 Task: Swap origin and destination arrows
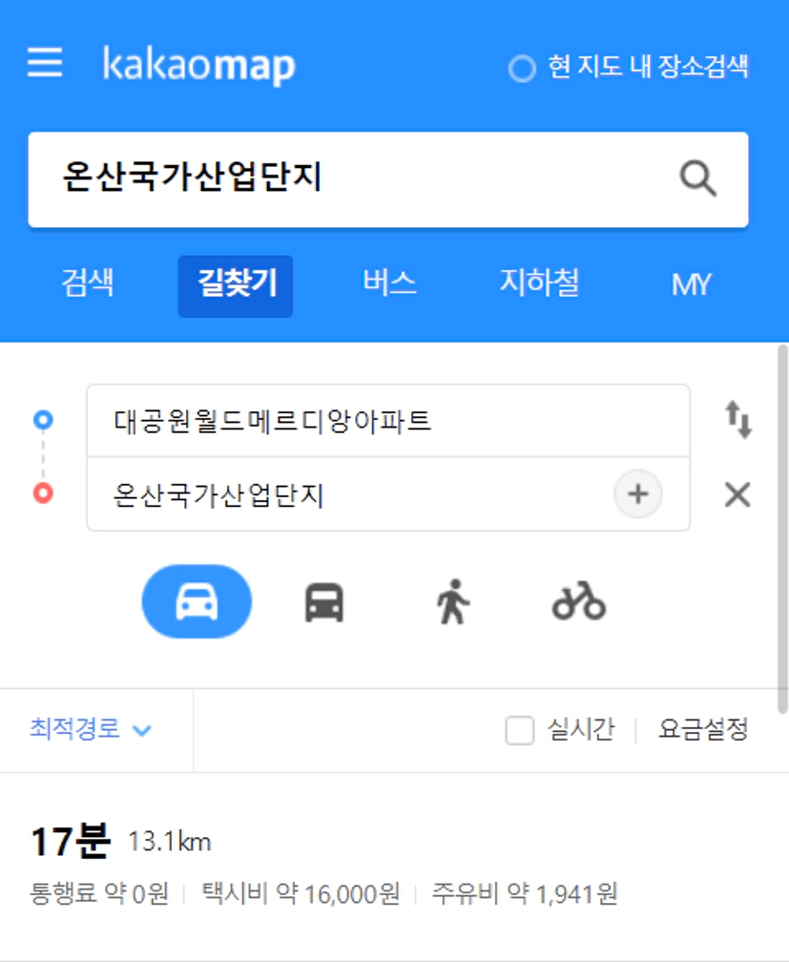738,420
